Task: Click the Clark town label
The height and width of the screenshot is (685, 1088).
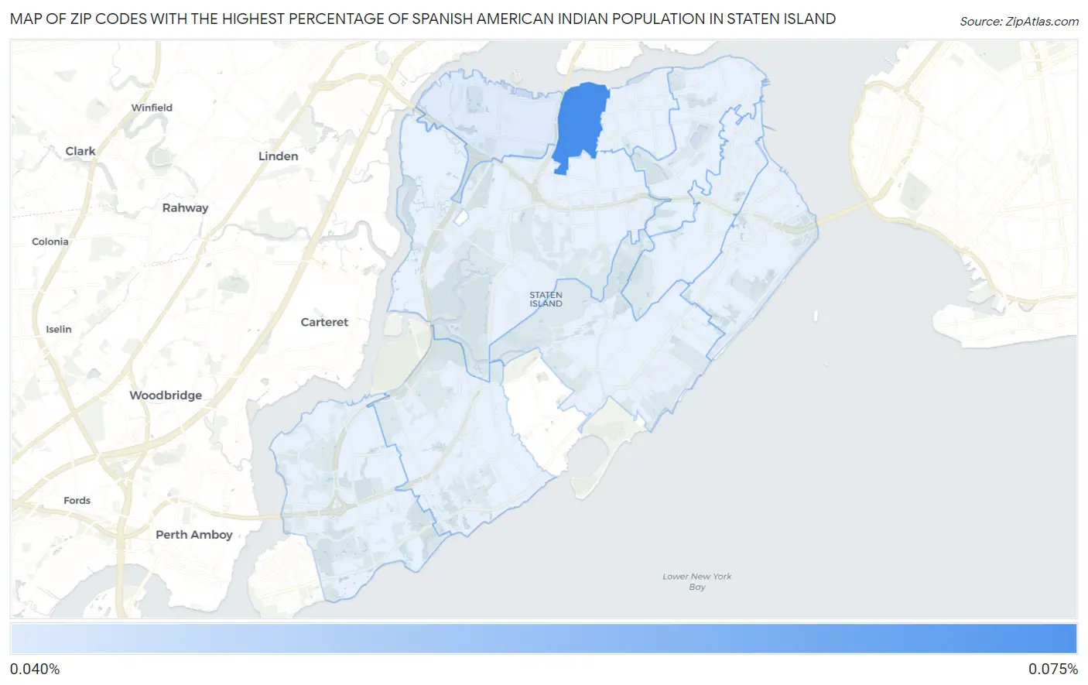Action: (x=80, y=152)
